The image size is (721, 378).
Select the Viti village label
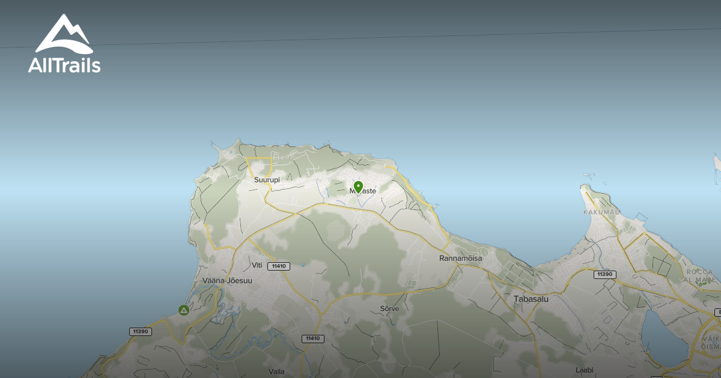[257, 265]
